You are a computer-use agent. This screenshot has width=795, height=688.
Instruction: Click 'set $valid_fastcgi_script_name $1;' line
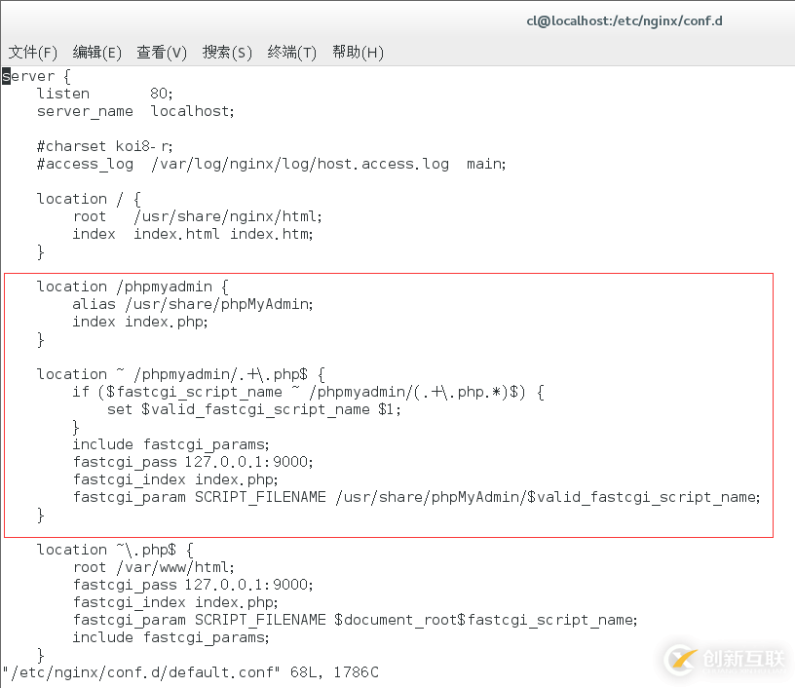(254, 409)
